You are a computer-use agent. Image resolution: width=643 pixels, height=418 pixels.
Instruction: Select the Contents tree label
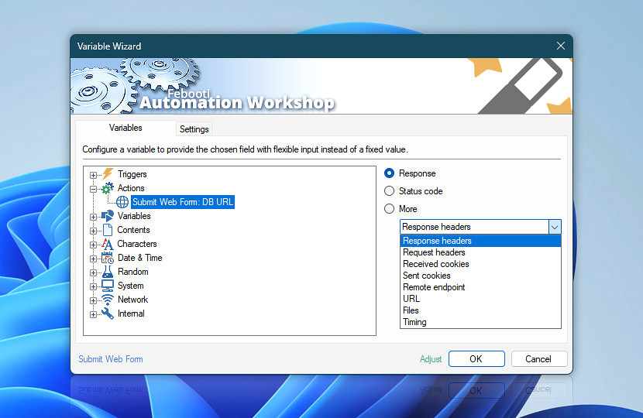point(133,230)
